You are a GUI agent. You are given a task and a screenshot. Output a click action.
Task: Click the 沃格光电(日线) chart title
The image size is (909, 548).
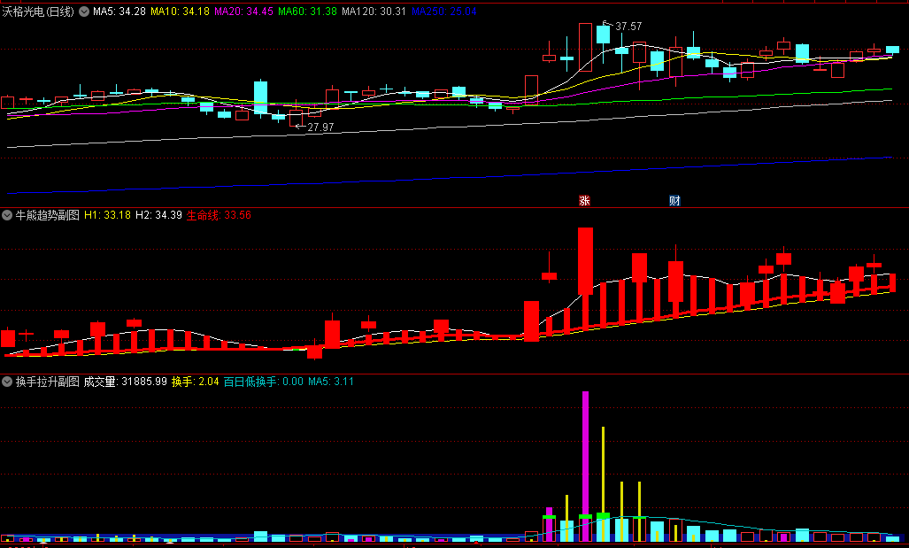38,12
